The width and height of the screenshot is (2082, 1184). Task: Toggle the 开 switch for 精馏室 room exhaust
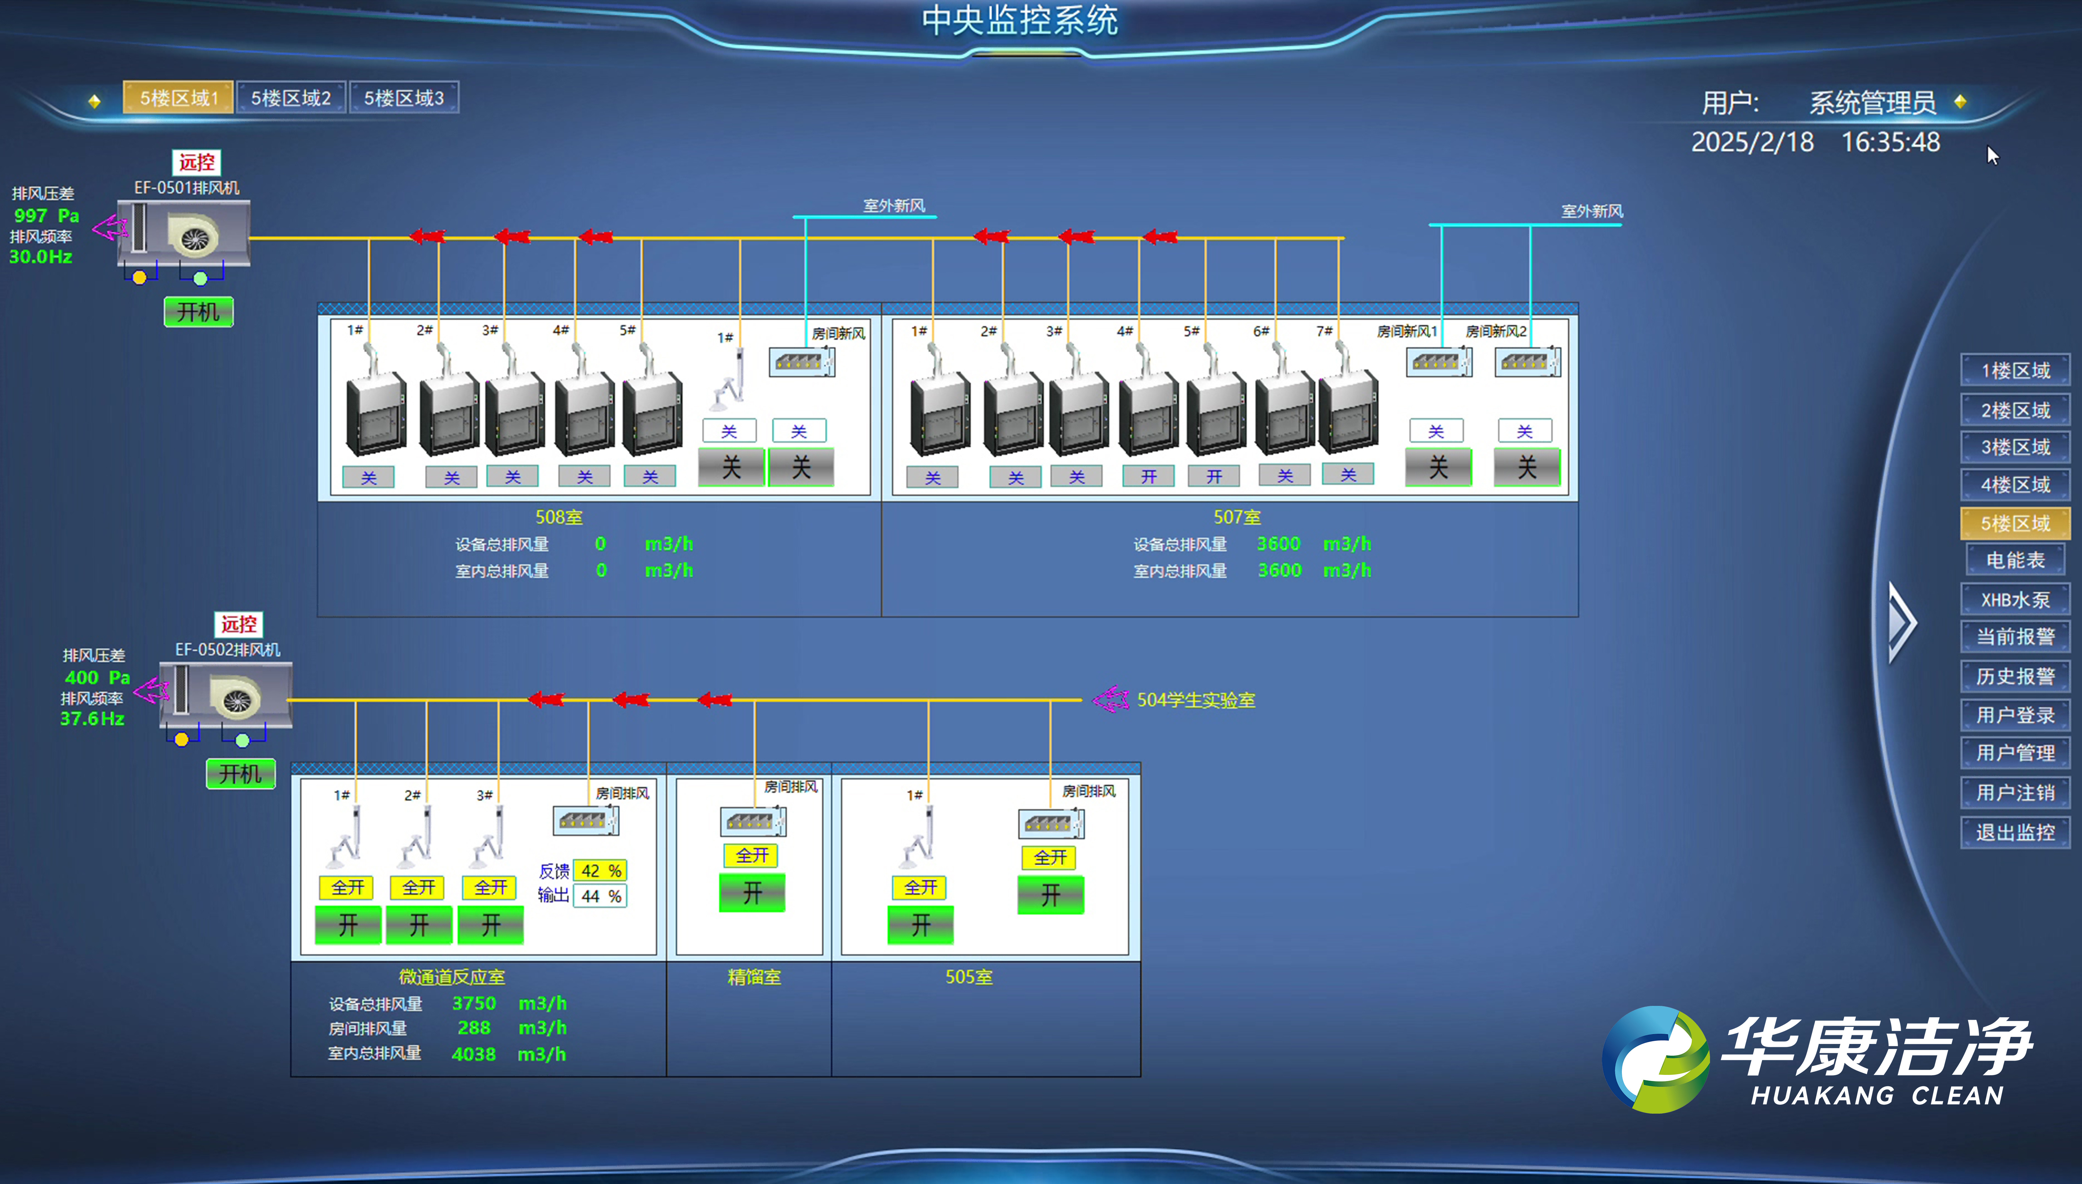pyautogui.click(x=752, y=893)
